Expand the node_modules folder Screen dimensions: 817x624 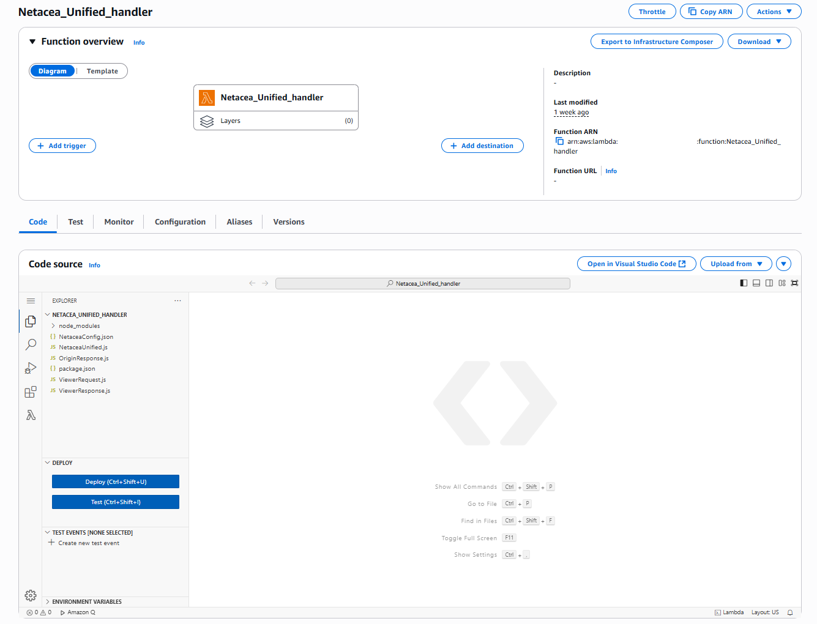coord(79,326)
